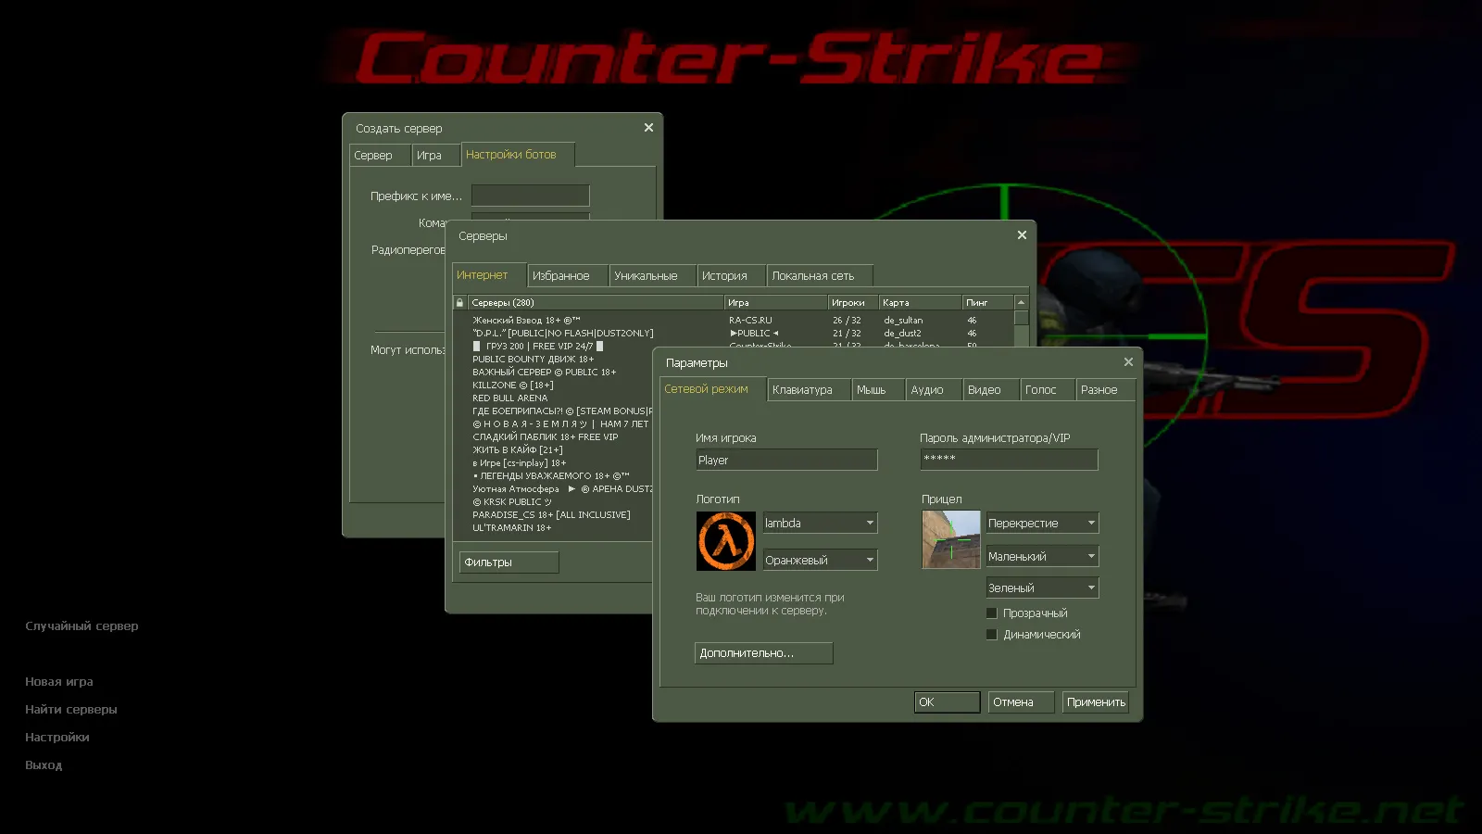Enable the Прозрачный crosshair checkbox
1482x834 pixels.
(x=992, y=613)
